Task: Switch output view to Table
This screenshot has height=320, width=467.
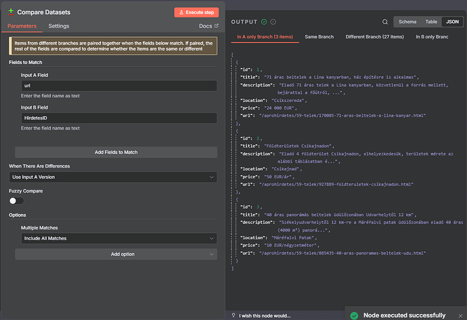Action: point(430,22)
